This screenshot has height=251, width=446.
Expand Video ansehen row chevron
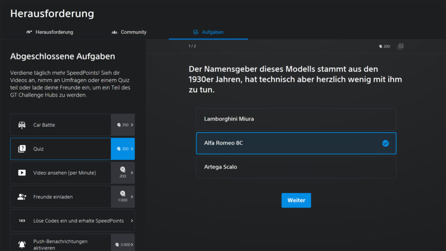[132, 173]
